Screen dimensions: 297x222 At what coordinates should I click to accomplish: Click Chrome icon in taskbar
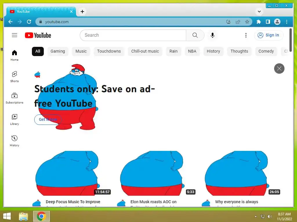(x=41, y=216)
